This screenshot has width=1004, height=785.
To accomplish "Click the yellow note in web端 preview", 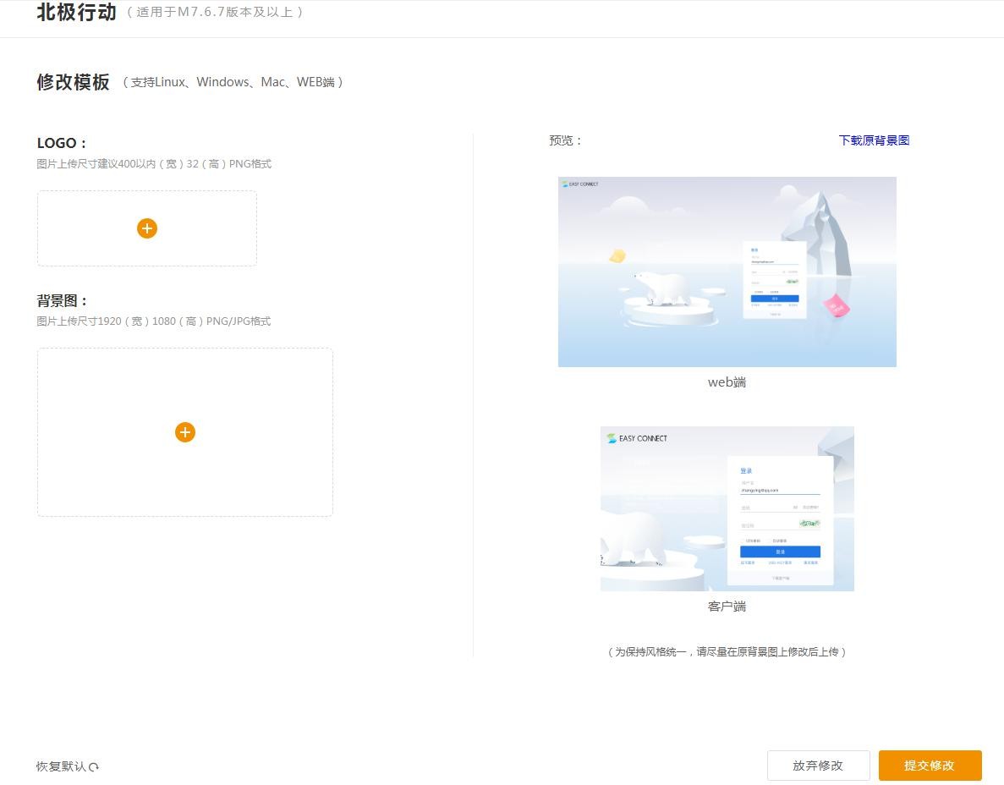I will [617, 255].
